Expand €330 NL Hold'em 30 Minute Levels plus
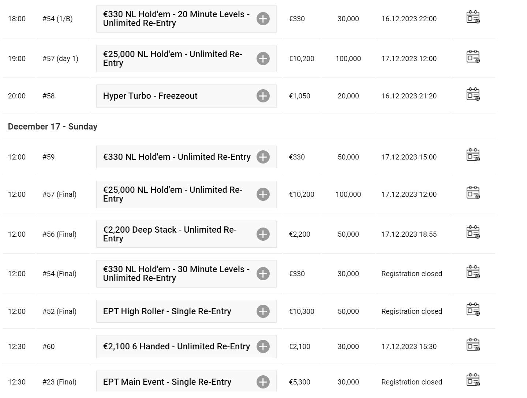 tap(263, 274)
